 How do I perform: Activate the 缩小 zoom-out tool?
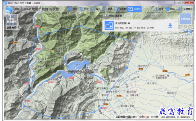(x=96, y=9)
